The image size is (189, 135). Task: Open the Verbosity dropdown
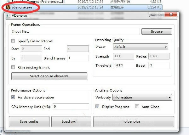[x=142, y=97]
